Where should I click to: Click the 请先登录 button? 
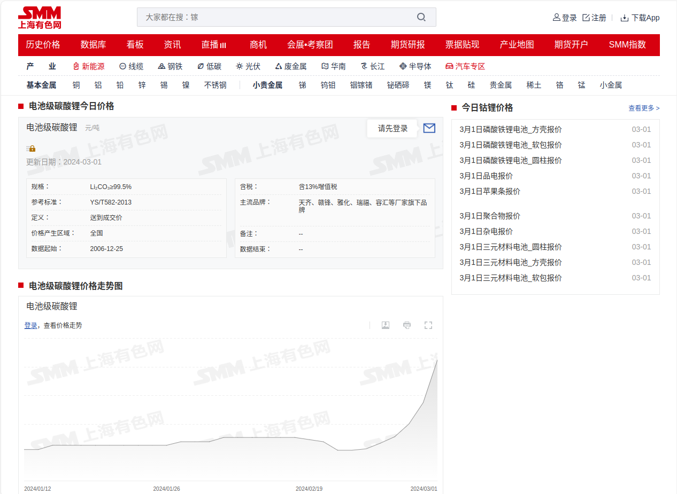tap(393, 128)
